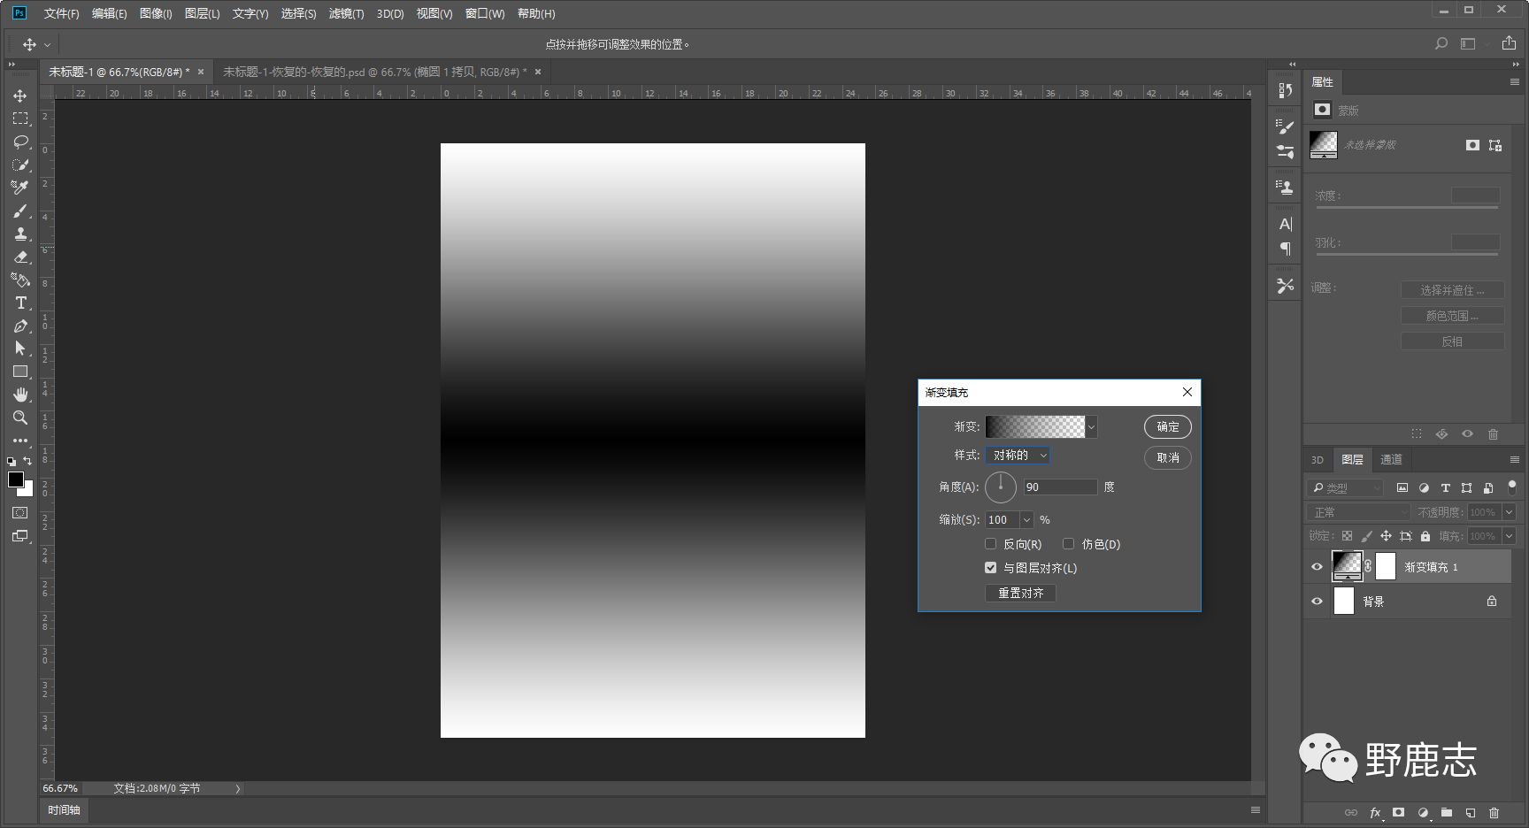This screenshot has width=1529, height=828.
Task: Select the Brush tool
Action: (20, 211)
